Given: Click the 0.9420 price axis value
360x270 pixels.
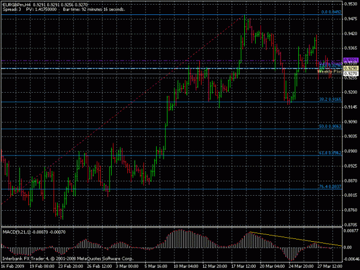Looking at the screenshot, I should (351, 33).
